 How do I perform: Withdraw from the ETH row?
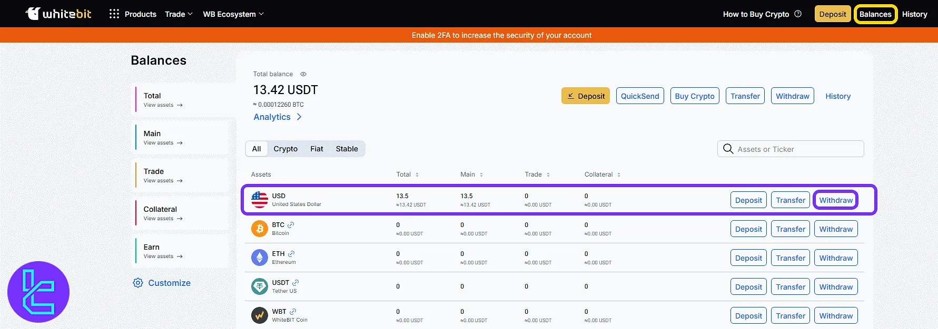836,258
